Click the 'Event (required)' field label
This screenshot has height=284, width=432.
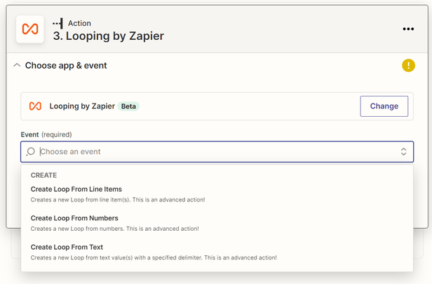click(x=46, y=134)
